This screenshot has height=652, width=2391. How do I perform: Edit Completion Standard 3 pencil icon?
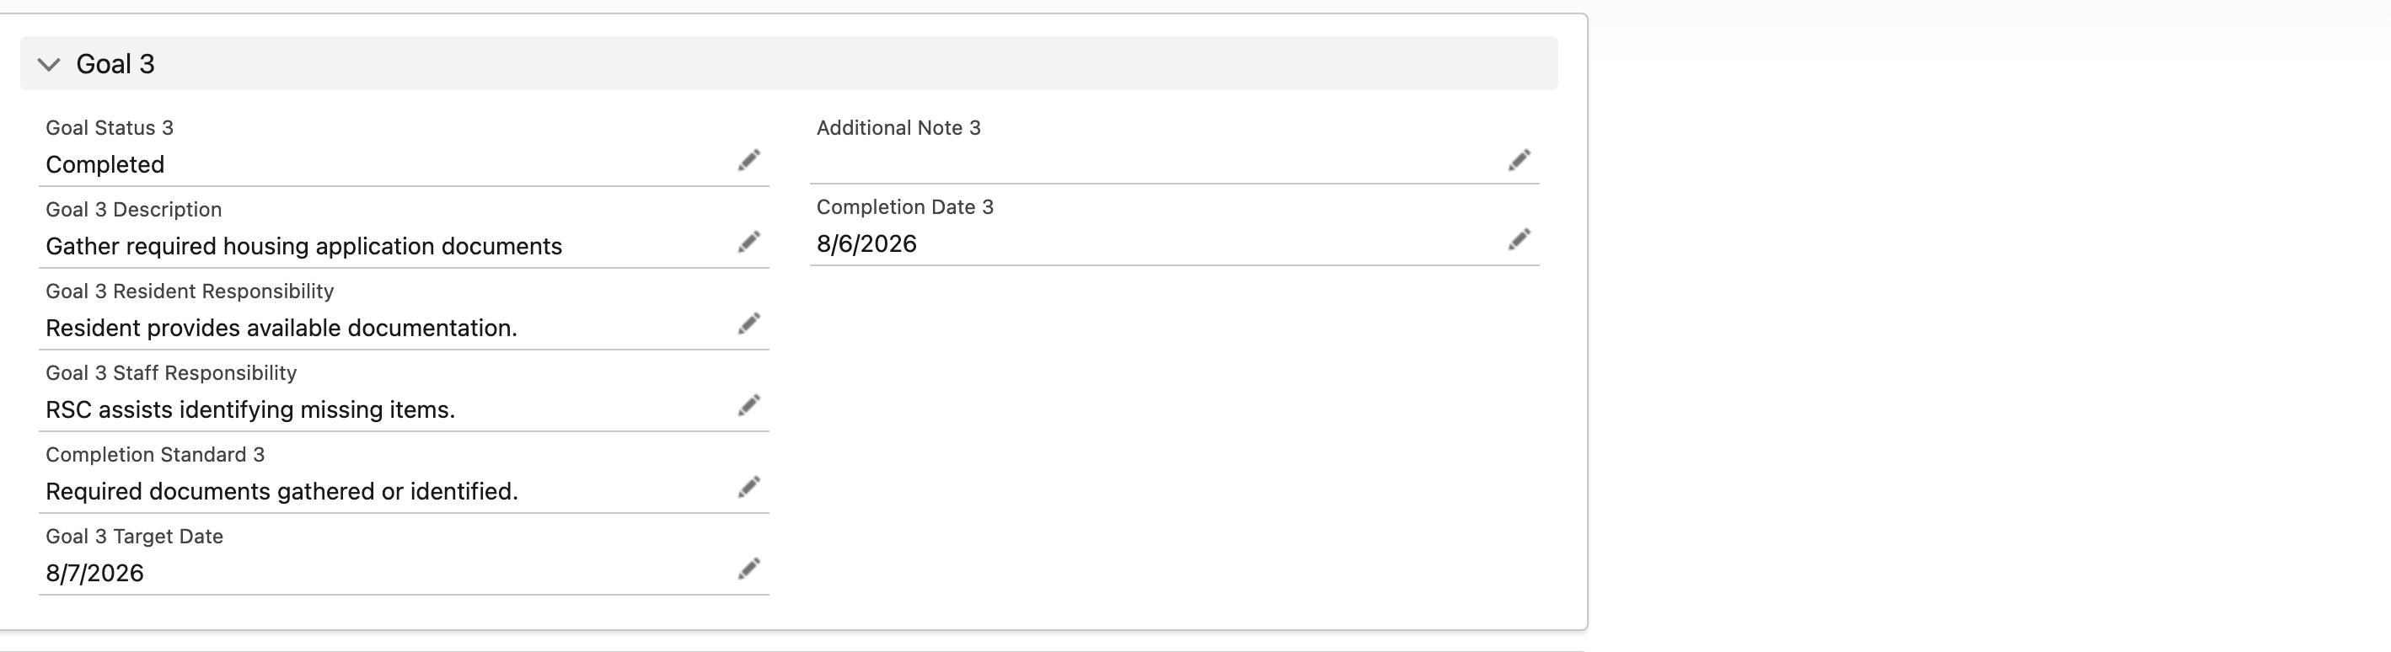pos(749,487)
